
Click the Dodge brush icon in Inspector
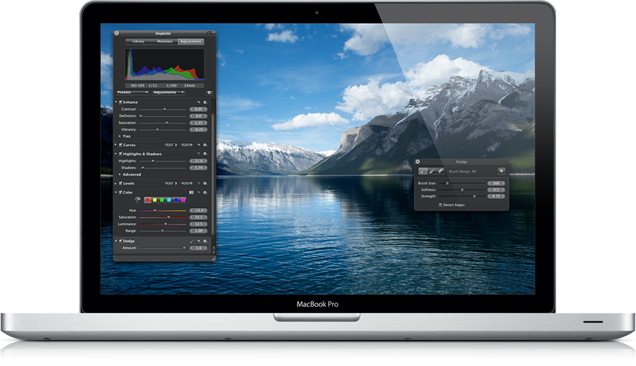click(192, 241)
